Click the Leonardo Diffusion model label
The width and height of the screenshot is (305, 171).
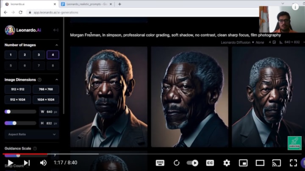click(x=236, y=42)
